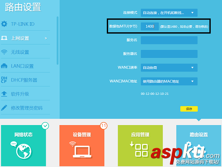The height and width of the screenshot is (167, 222).
Task: Click the 服务名 input field
Action: click(x=169, y=40)
